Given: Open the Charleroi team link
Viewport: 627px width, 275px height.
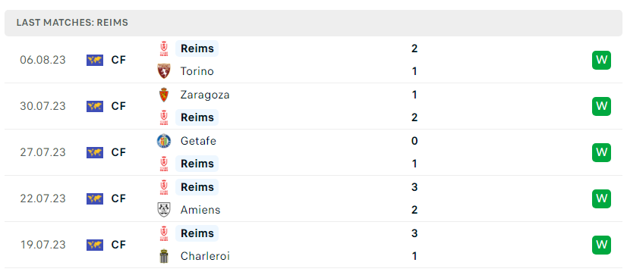Looking at the screenshot, I should click(x=205, y=256).
